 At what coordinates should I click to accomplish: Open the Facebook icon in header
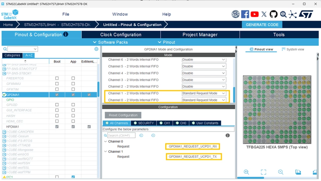click(x=245, y=14)
